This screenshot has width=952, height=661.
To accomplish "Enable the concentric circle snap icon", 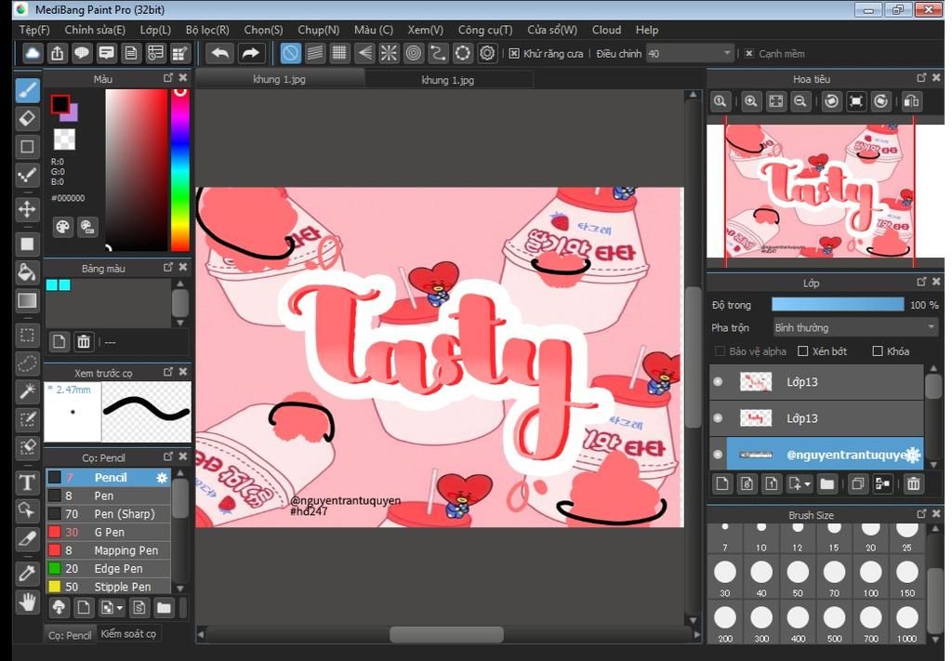I will pos(414,53).
